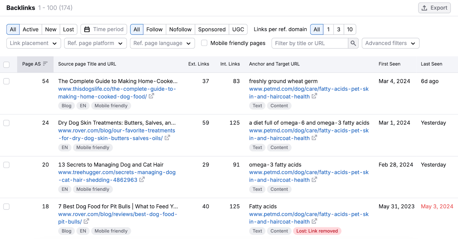The height and width of the screenshot is (239, 458).
Task: Open target URL icon in Fatty acids row
Action: 314,221
